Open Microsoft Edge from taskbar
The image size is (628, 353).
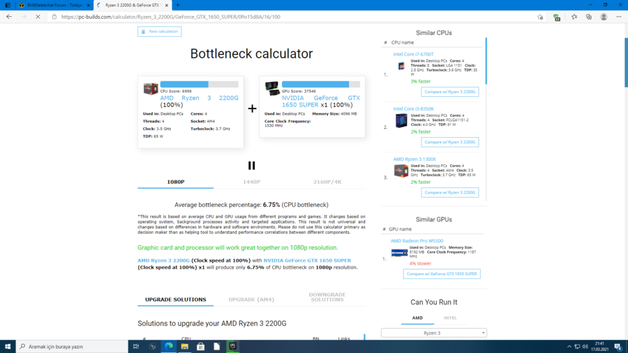pos(169,347)
